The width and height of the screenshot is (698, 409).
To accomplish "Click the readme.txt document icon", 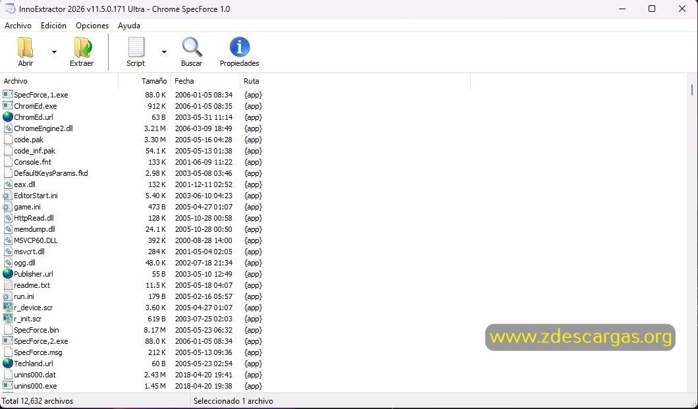I will (7, 285).
